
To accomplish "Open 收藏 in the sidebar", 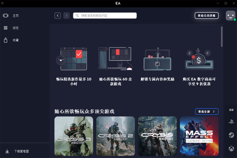I will (x=15, y=40).
